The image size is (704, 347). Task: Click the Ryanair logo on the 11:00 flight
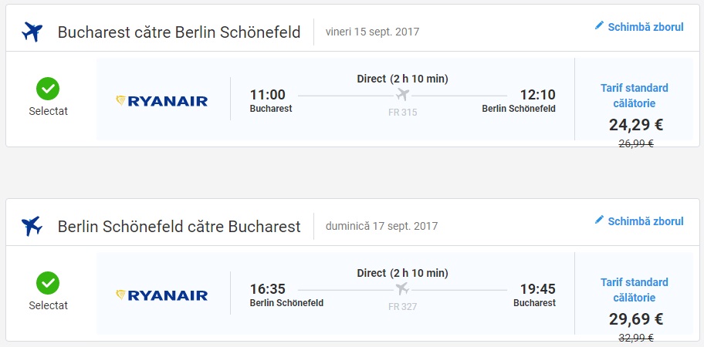coord(161,100)
